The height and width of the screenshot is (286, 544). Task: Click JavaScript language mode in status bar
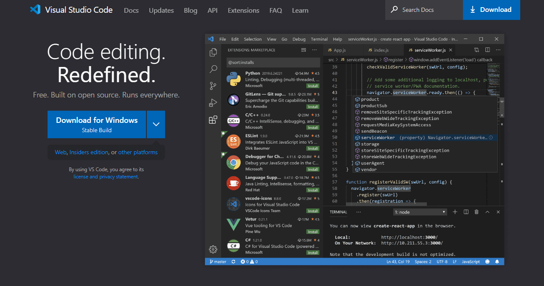(471, 261)
